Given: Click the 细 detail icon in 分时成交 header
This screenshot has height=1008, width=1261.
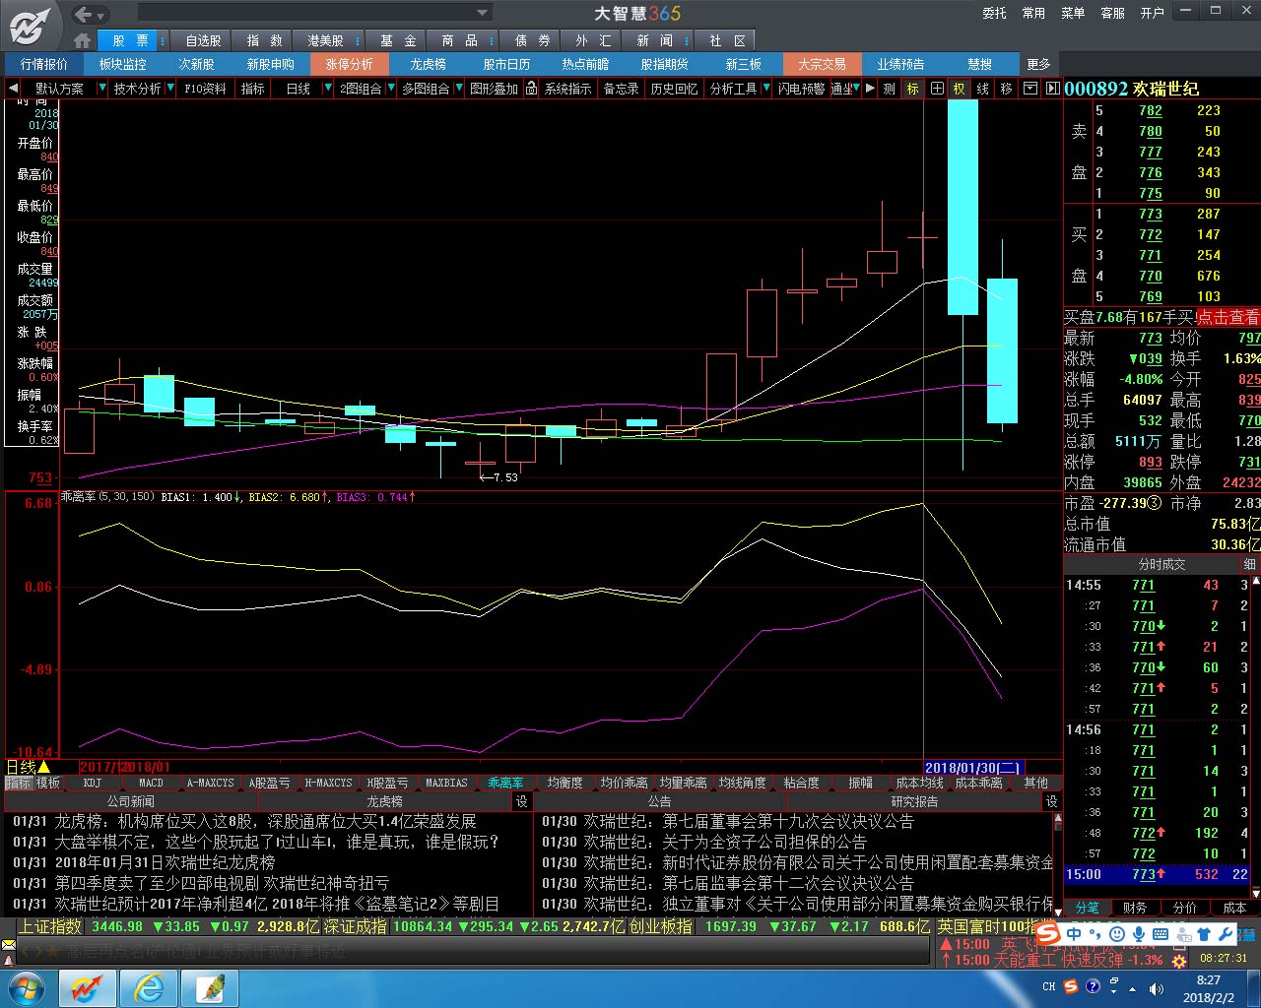Looking at the screenshot, I should tap(1249, 564).
